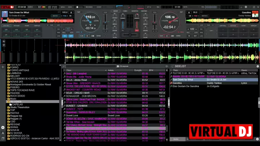Open left deck key TOM selector
This screenshot has width=260, height=146.
[65, 16]
